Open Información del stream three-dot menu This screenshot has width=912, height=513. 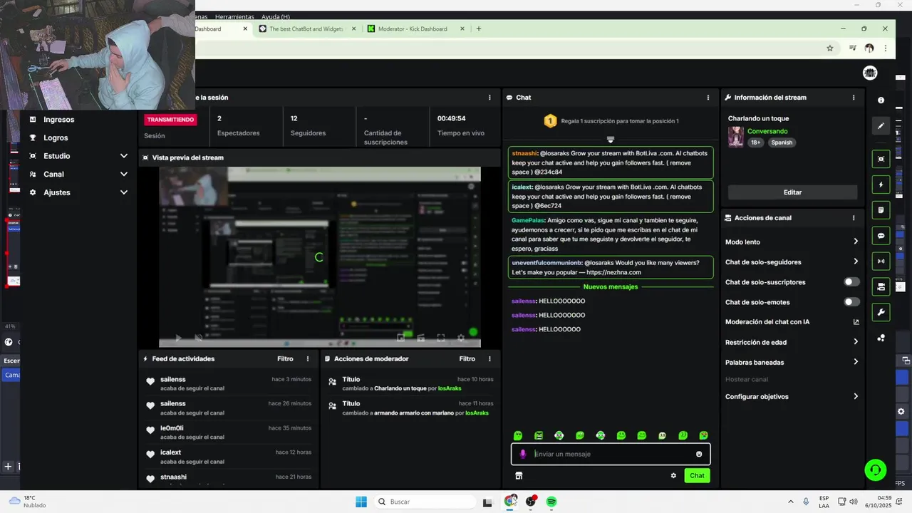tap(854, 98)
